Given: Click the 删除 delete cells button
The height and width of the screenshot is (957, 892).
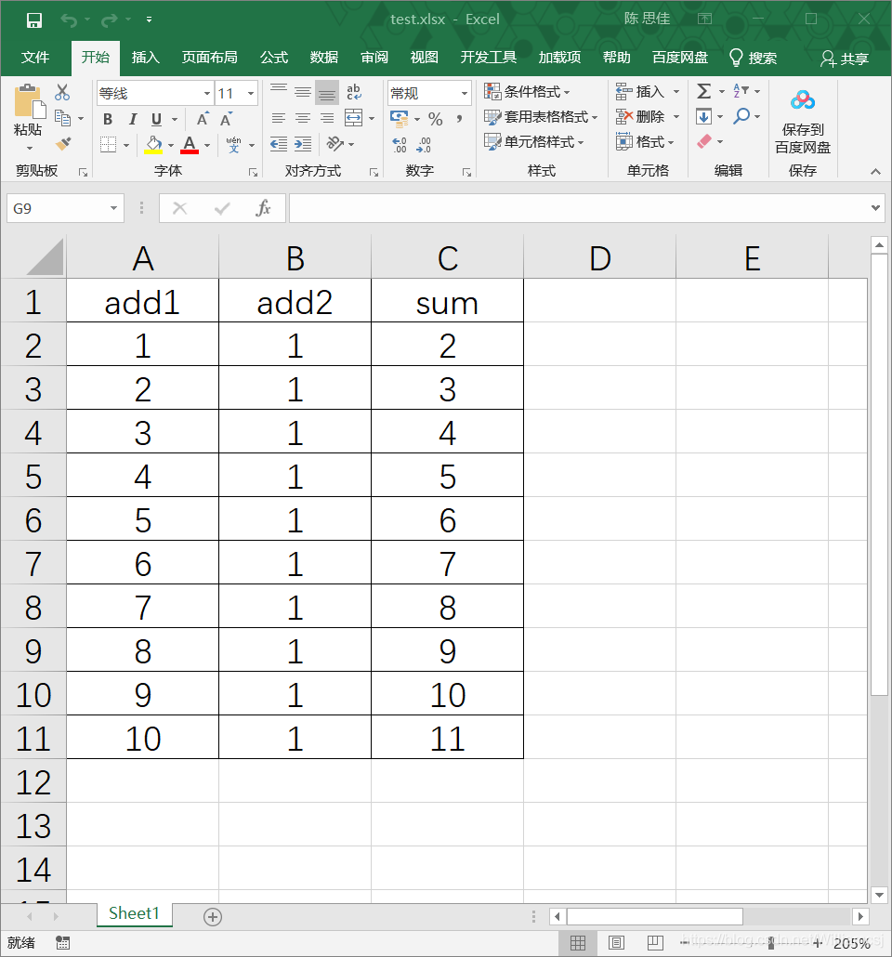Looking at the screenshot, I should click(639, 116).
